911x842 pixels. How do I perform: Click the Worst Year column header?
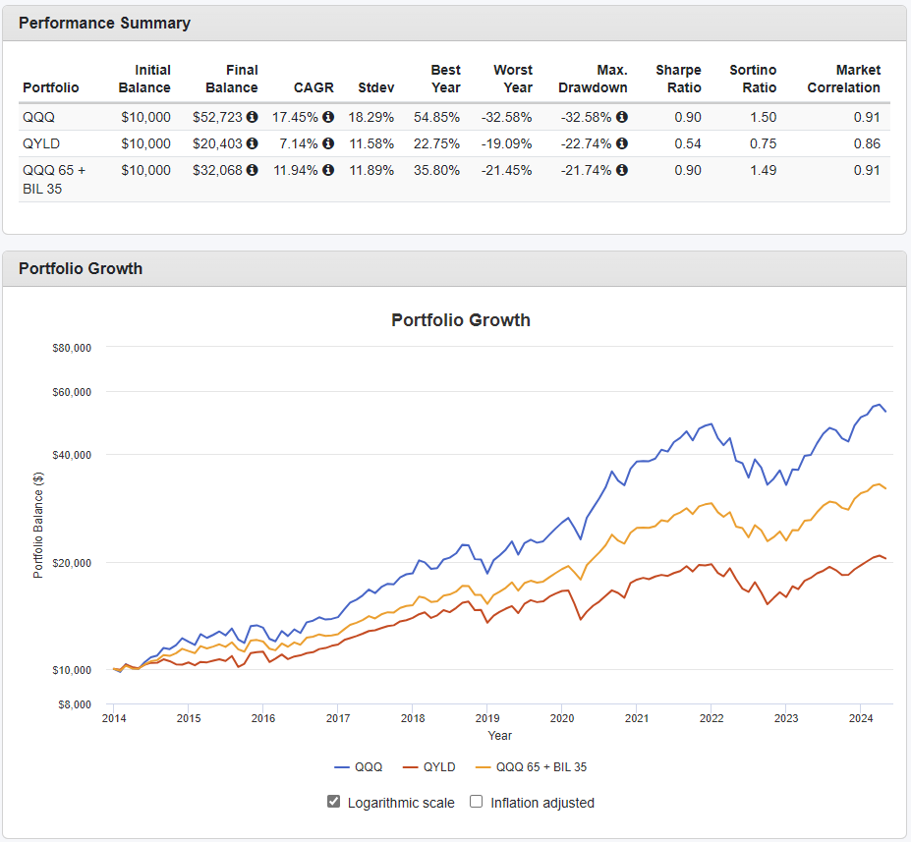pos(513,79)
